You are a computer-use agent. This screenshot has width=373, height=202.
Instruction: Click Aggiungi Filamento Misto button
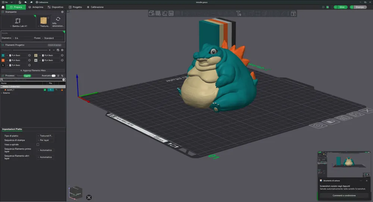(x=33, y=71)
